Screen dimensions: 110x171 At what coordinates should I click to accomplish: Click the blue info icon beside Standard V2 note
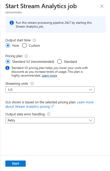(x=7, y=68)
